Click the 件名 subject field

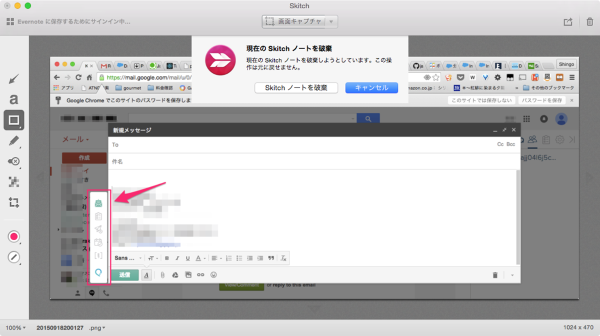pyautogui.click(x=314, y=162)
